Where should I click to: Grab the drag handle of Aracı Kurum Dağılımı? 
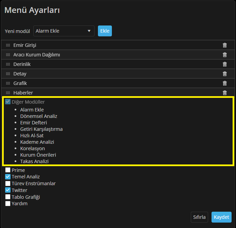(8, 55)
